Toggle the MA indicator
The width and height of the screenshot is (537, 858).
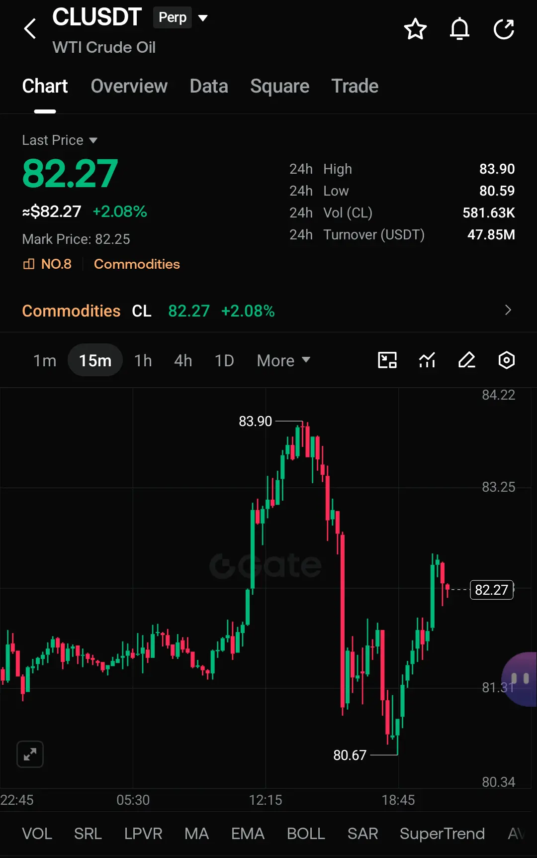click(x=196, y=834)
